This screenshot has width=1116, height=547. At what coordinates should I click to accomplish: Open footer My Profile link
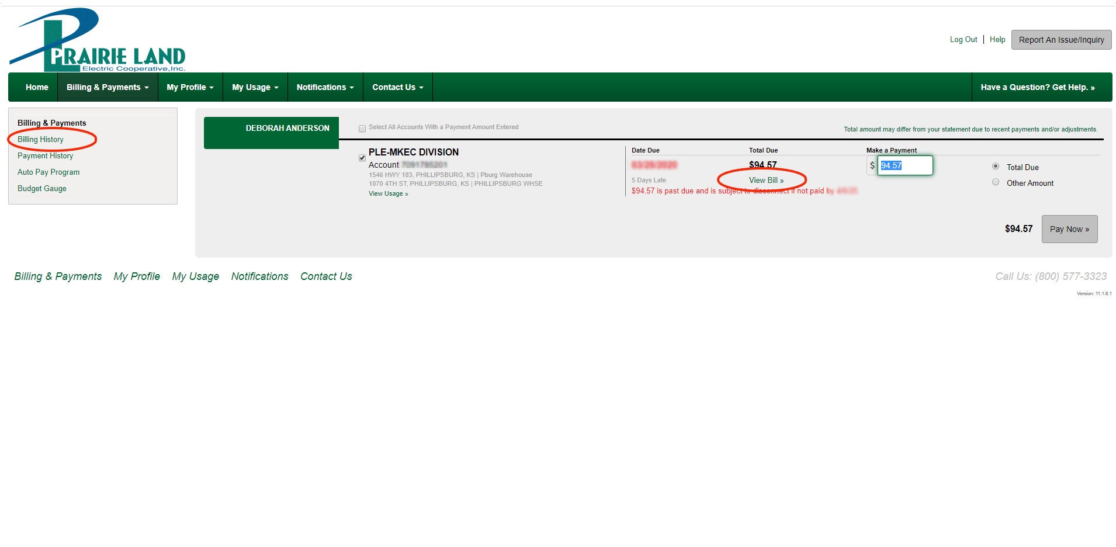click(137, 276)
